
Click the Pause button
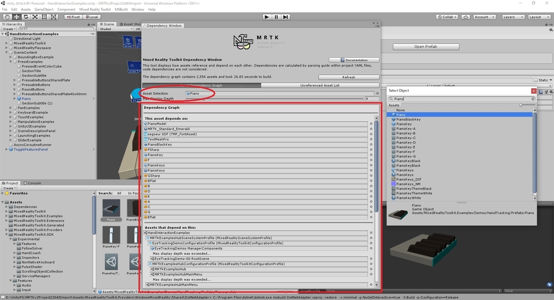[276, 17]
